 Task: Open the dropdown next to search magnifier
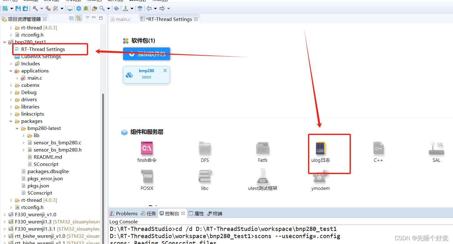[x=108, y=8]
